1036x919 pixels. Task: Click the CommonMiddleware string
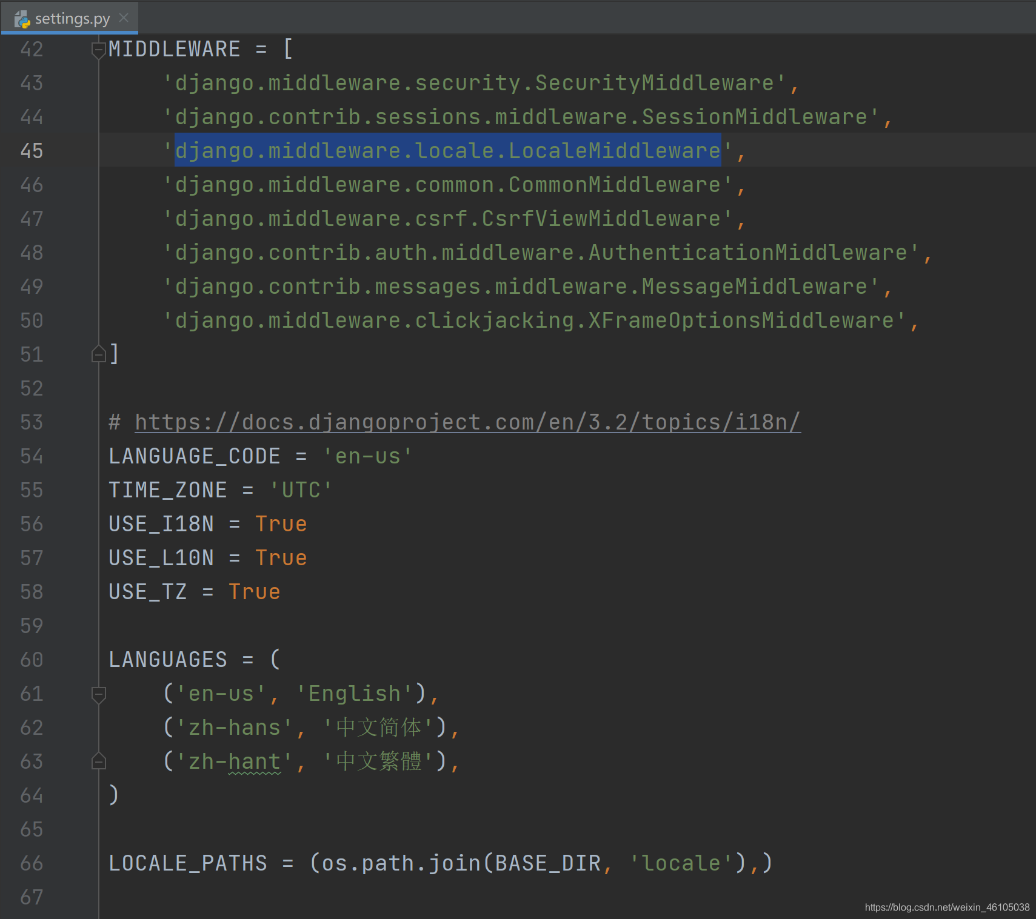click(x=448, y=185)
